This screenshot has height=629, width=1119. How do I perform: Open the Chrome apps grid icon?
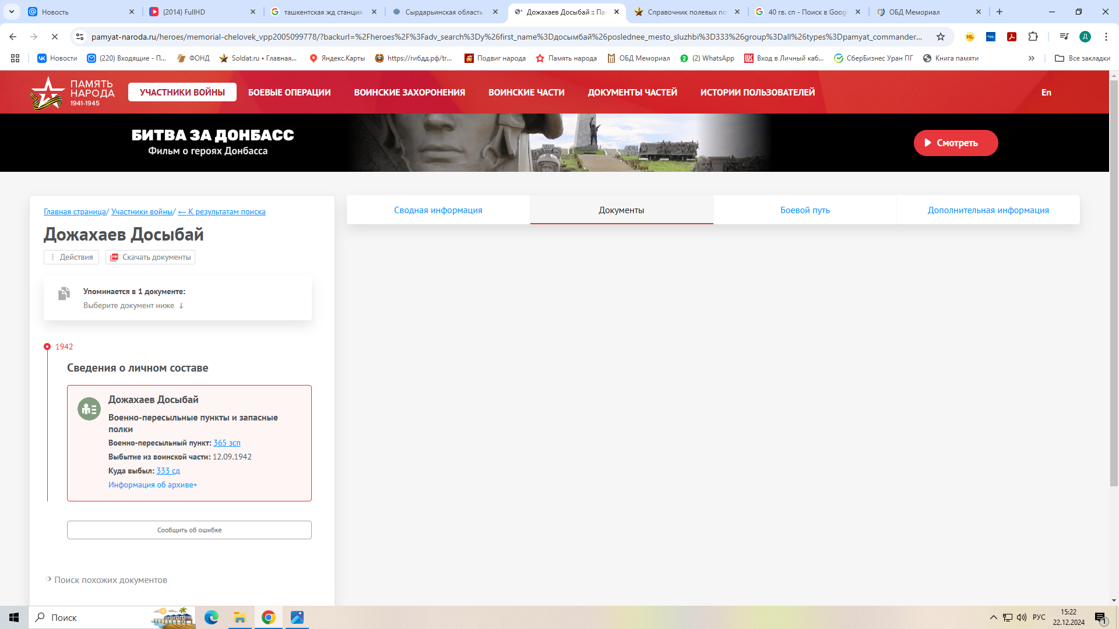(x=15, y=58)
